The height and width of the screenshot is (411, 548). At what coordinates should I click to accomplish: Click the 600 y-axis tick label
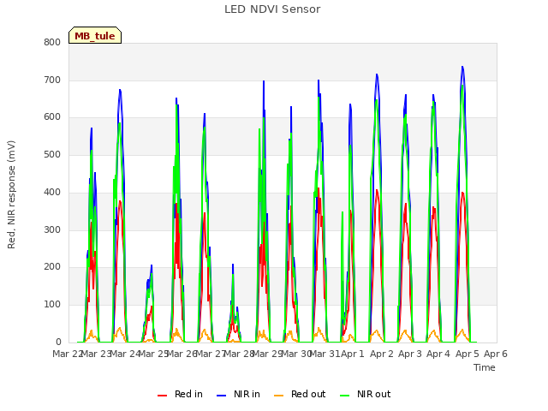pyautogui.click(x=52, y=117)
